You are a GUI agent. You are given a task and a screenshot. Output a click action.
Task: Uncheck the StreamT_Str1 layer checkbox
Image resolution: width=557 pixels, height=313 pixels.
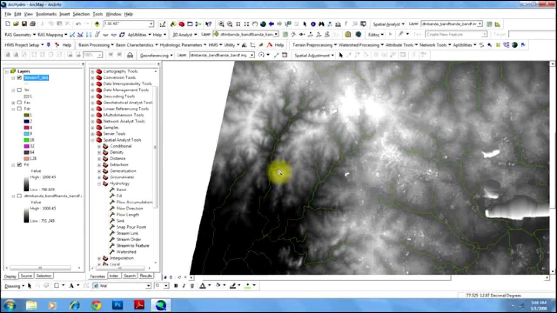tap(19, 77)
